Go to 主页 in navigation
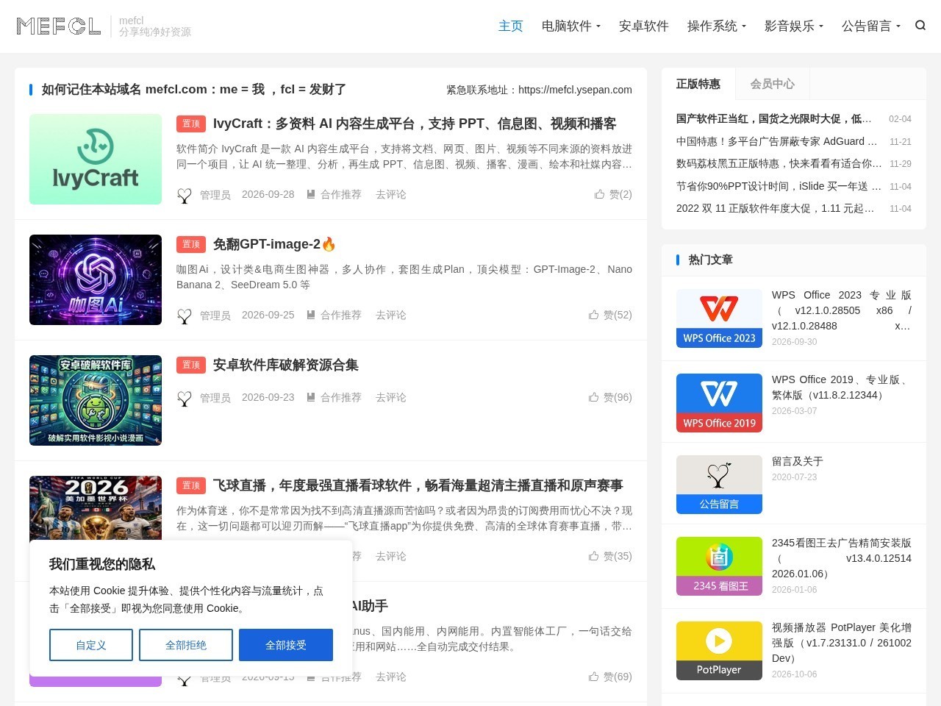Image resolution: width=941 pixels, height=706 pixels. [x=510, y=26]
